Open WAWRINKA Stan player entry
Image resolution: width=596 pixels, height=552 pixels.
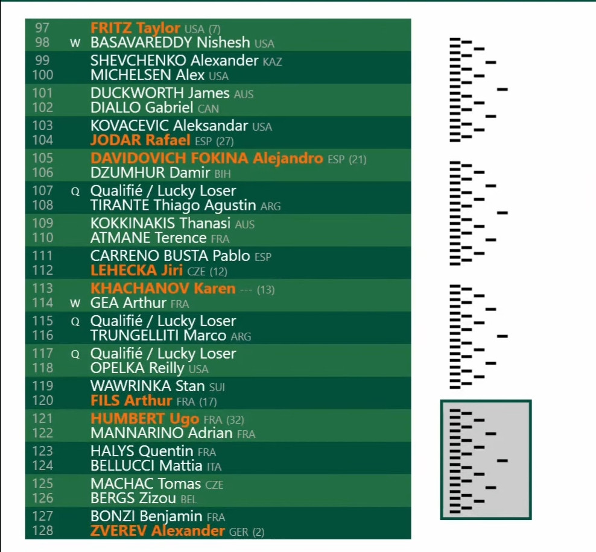[147, 386]
